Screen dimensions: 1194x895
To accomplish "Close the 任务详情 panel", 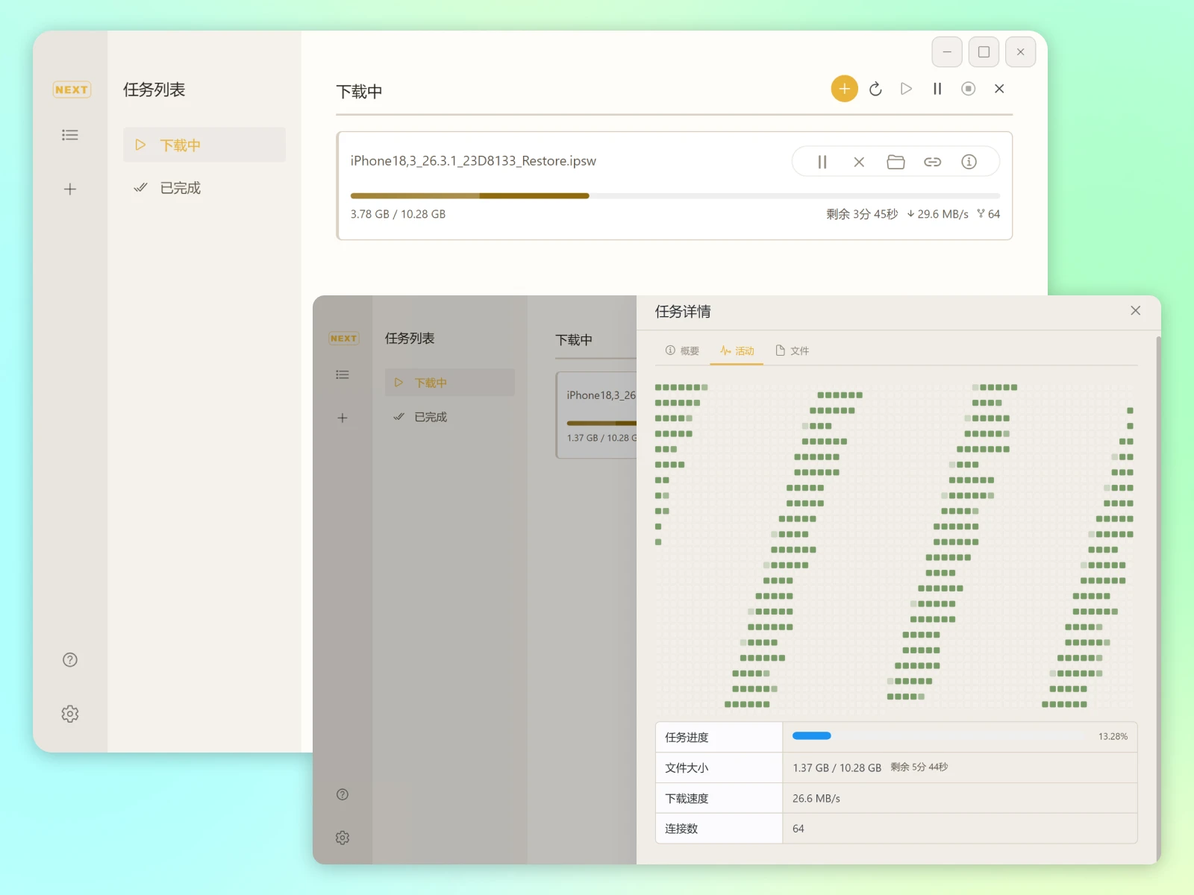I will coord(1135,310).
